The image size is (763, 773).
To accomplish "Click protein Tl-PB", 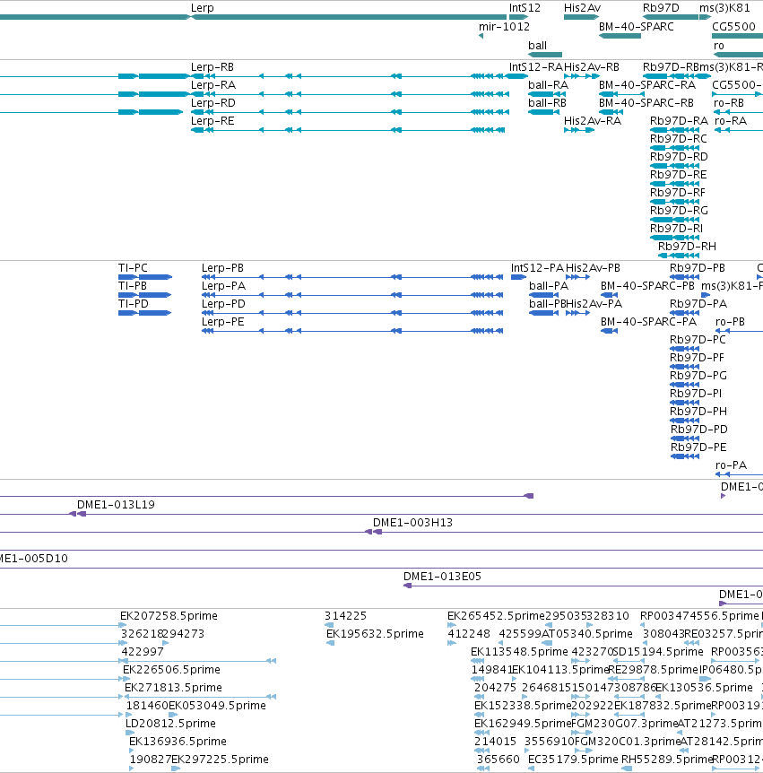I will tap(133, 286).
